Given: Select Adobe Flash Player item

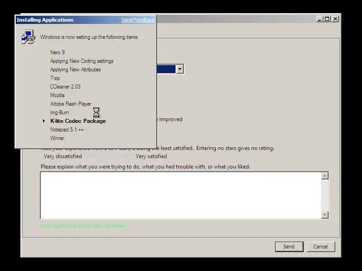Looking at the screenshot, I should [x=71, y=104].
